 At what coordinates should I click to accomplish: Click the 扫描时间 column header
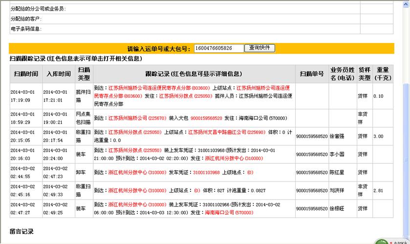point(26,74)
